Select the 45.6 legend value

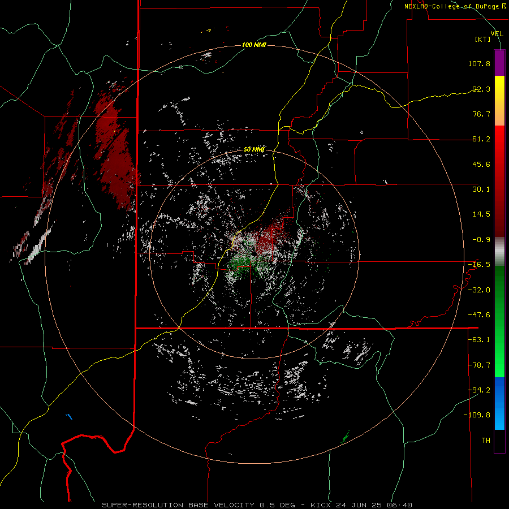[481, 164]
